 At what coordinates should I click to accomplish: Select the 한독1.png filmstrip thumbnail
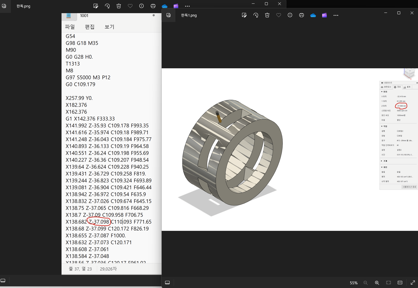[169, 15]
